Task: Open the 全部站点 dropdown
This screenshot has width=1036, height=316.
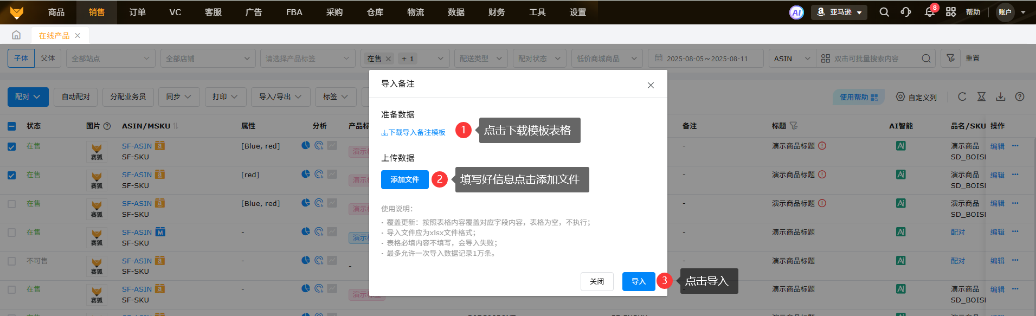Action: tap(111, 58)
